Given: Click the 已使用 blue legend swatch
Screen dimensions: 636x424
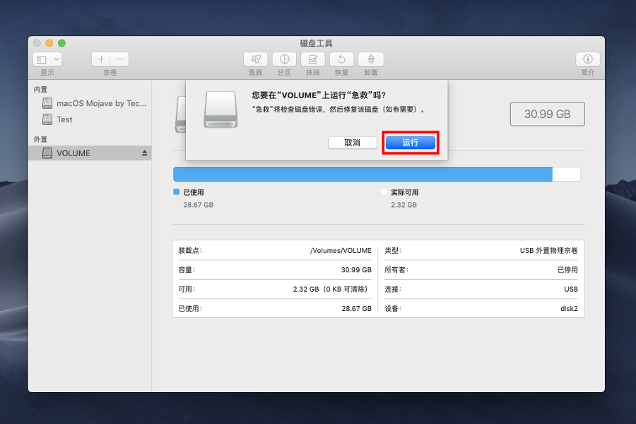Looking at the screenshot, I should click(x=177, y=192).
